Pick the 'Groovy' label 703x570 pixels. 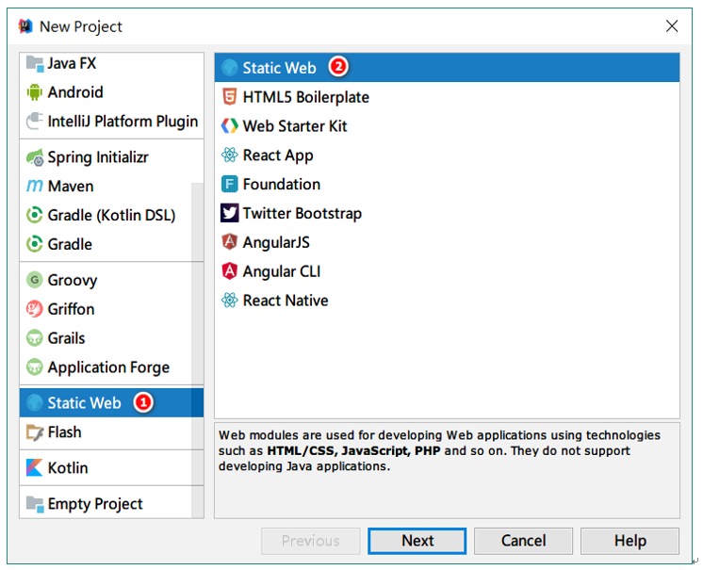pyautogui.click(x=73, y=281)
